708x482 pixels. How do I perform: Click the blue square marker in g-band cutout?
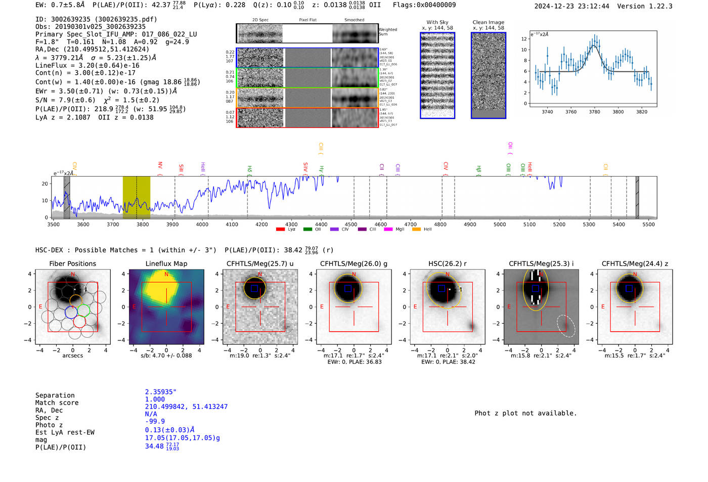[348, 288]
